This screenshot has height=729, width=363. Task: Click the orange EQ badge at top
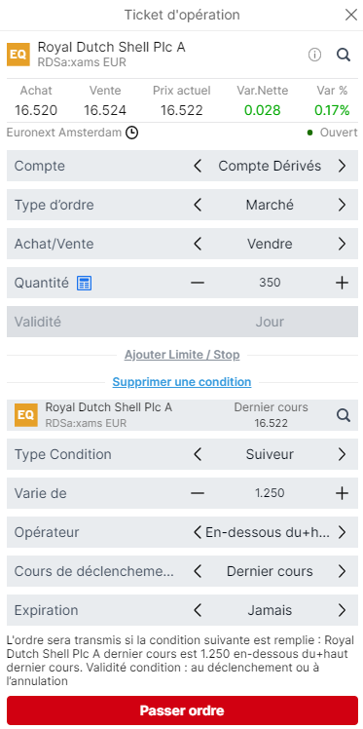[18, 55]
